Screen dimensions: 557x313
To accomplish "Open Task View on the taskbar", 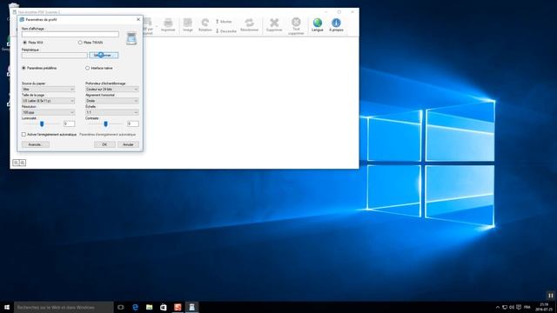I will click(x=121, y=307).
